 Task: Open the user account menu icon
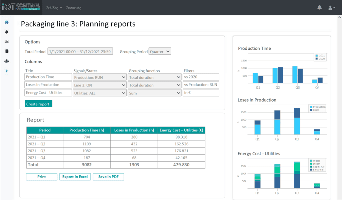click(332, 8)
